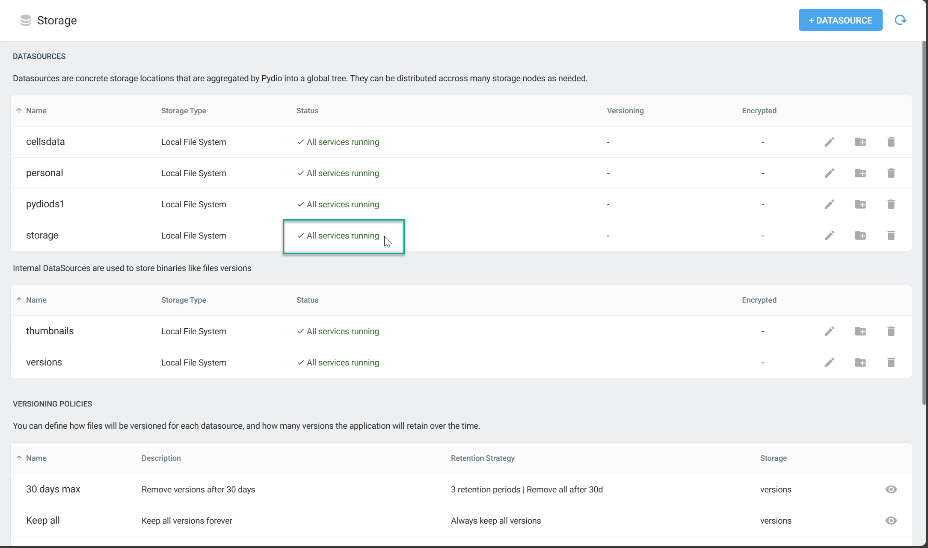View the 30 days max policy
The height and width of the screenshot is (548, 928).
pos(891,489)
